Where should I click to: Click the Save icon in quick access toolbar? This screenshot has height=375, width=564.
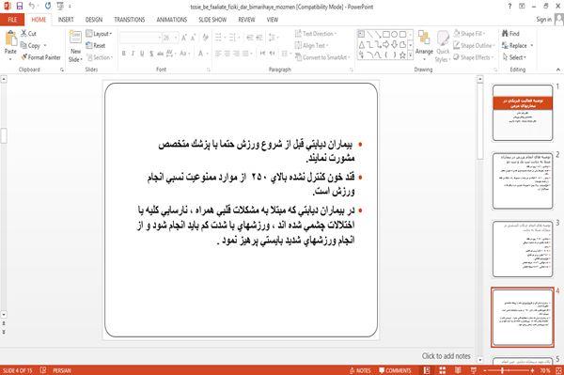click(20, 7)
